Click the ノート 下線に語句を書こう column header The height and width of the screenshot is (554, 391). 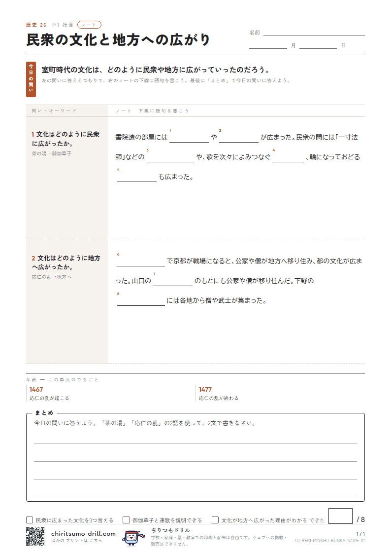pyautogui.click(x=152, y=111)
